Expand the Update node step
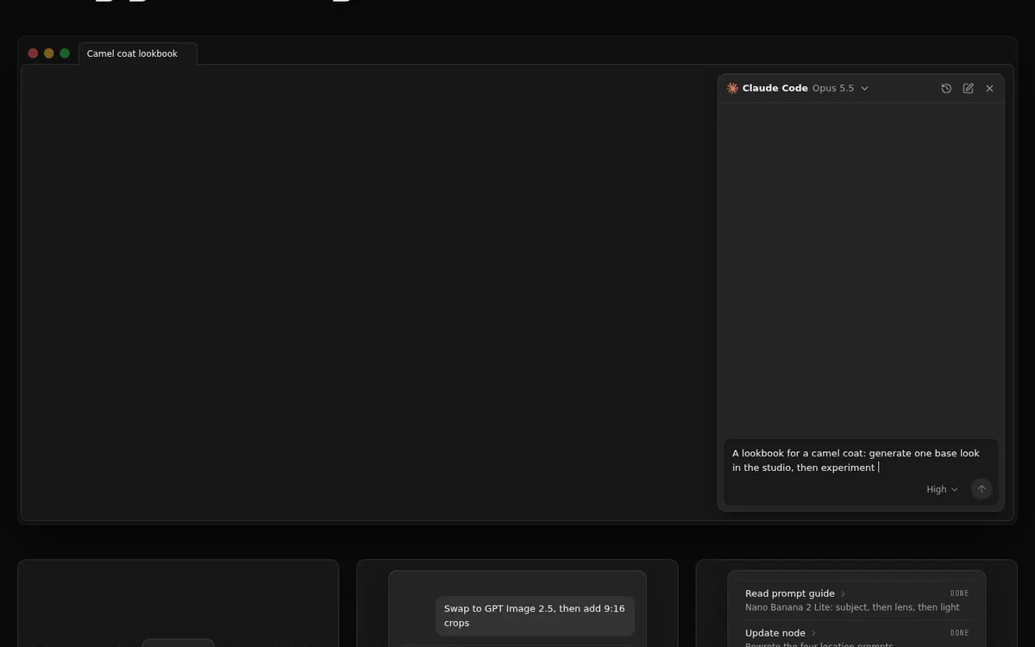Viewport: 1035px width, 647px height. [781, 633]
